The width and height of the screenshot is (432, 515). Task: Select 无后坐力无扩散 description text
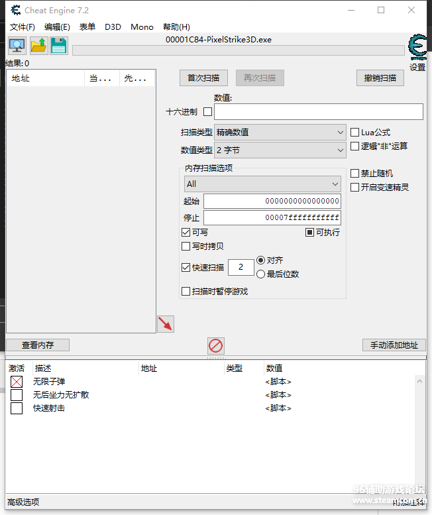coord(61,395)
